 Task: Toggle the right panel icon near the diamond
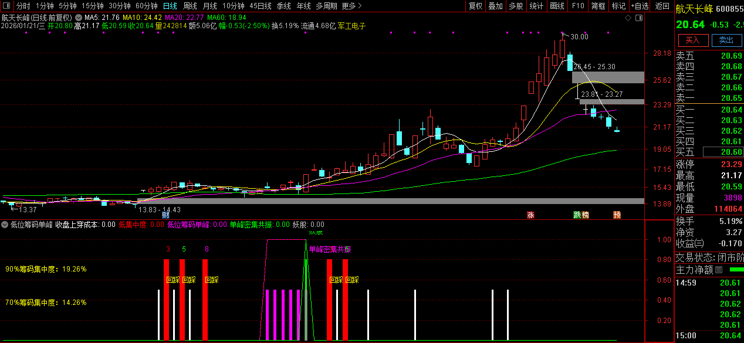pyautogui.click(x=638, y=18)
